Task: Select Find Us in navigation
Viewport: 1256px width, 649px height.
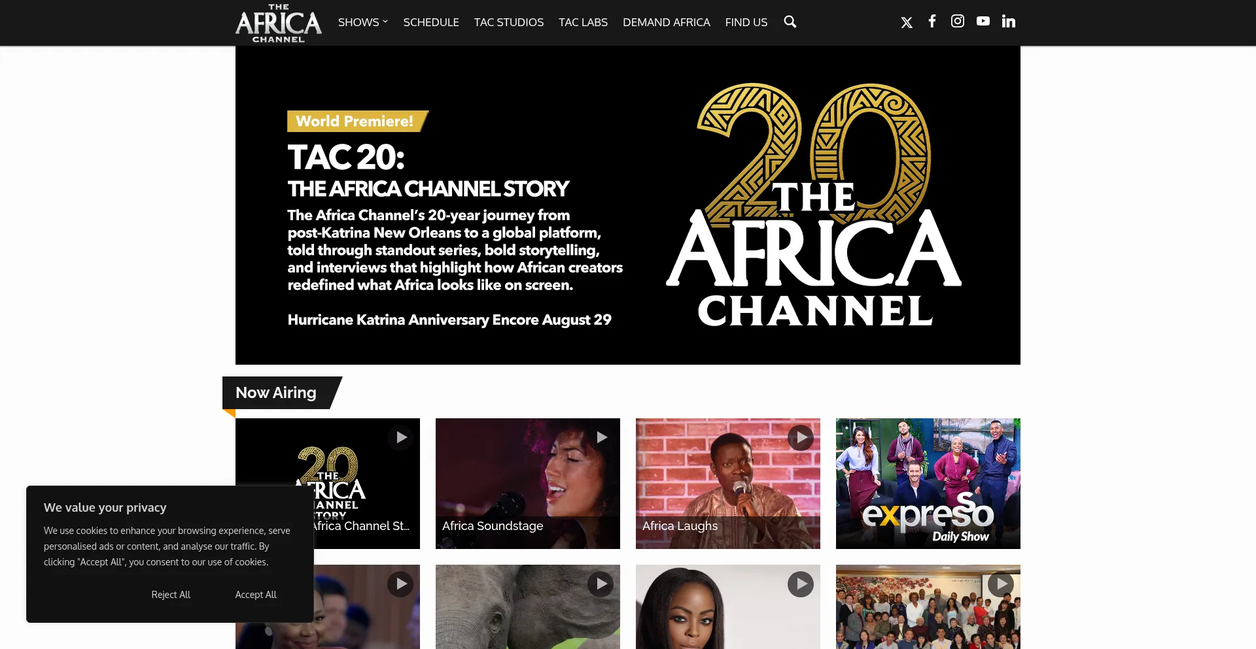Action: pos(746,22)
